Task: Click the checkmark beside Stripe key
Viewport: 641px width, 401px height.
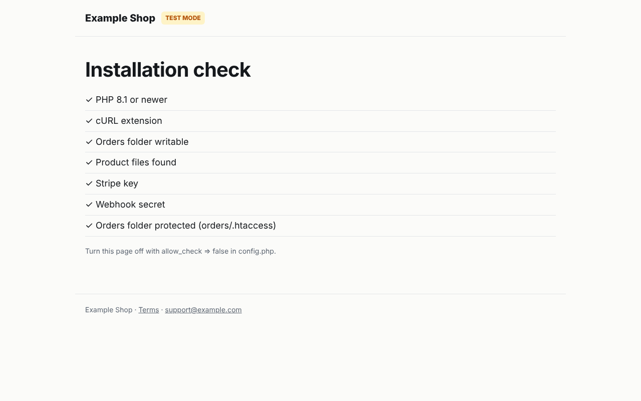Action: [89, 183]
